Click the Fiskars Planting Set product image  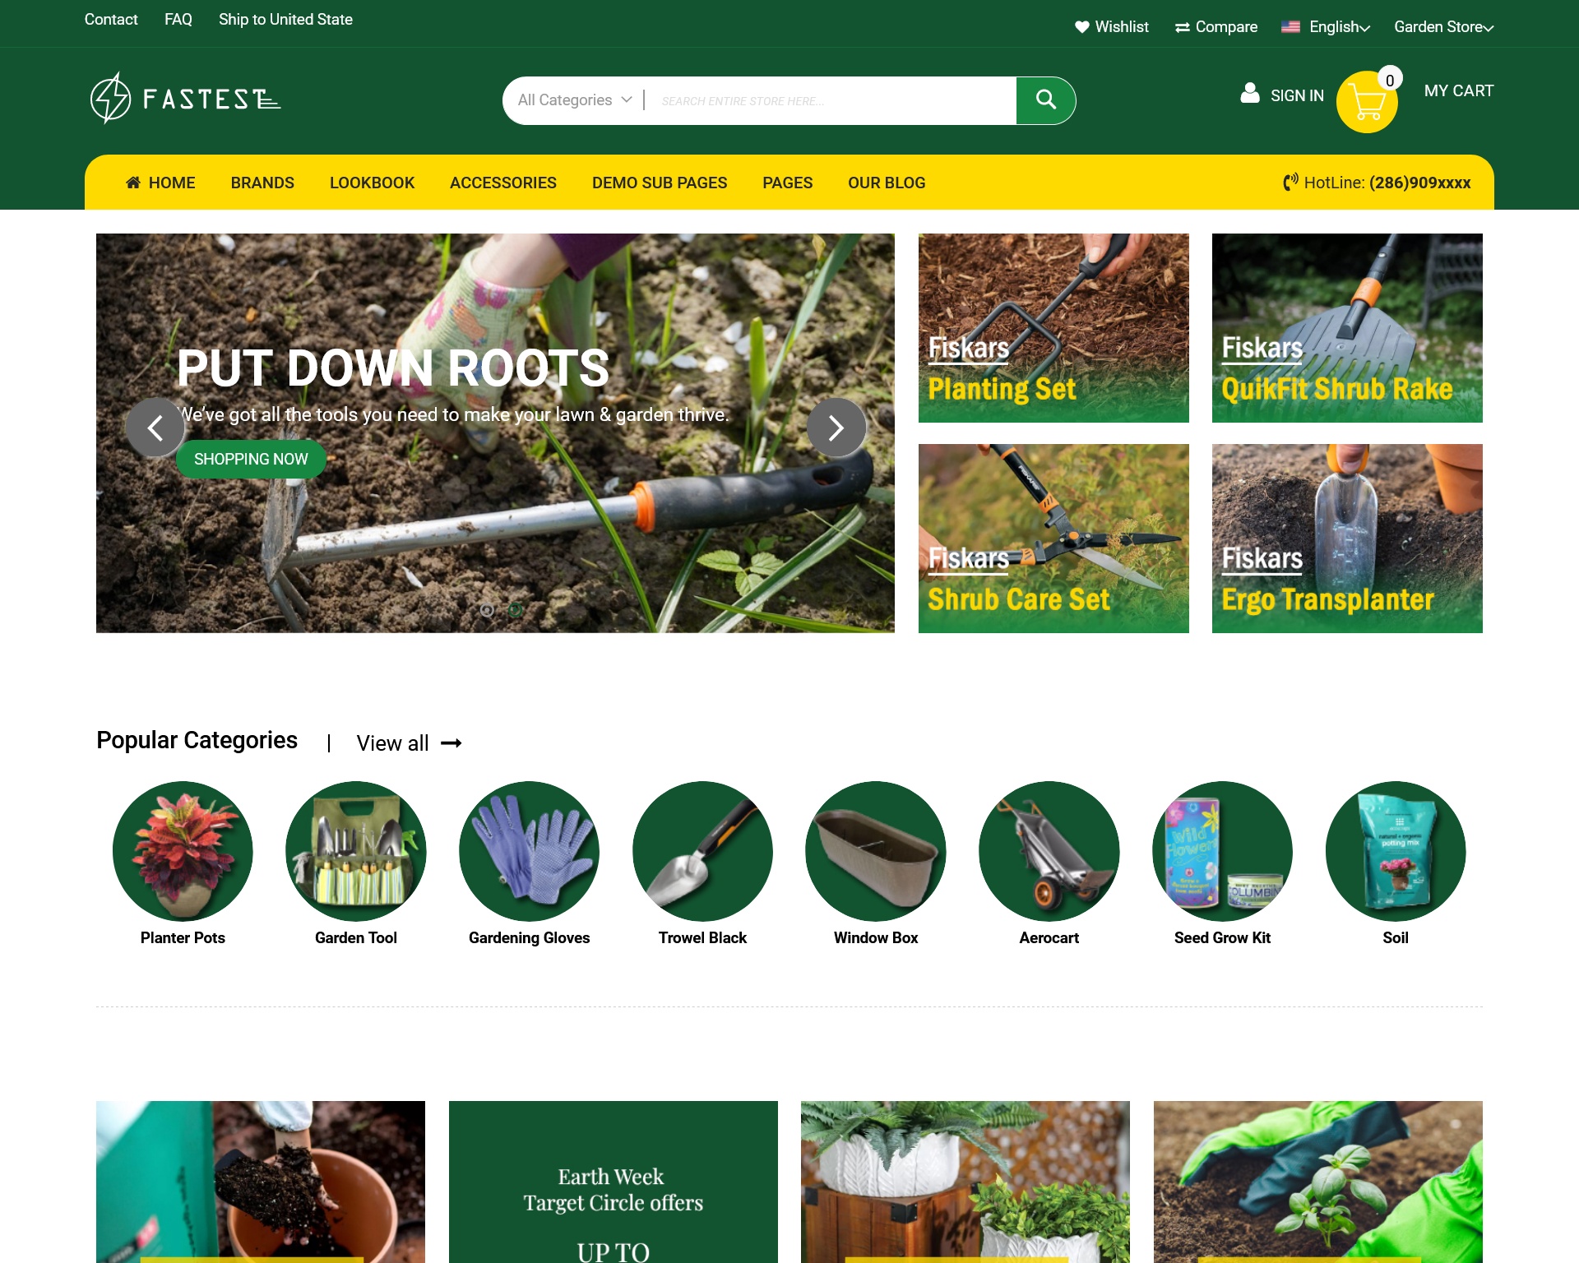pos(1053,327)
